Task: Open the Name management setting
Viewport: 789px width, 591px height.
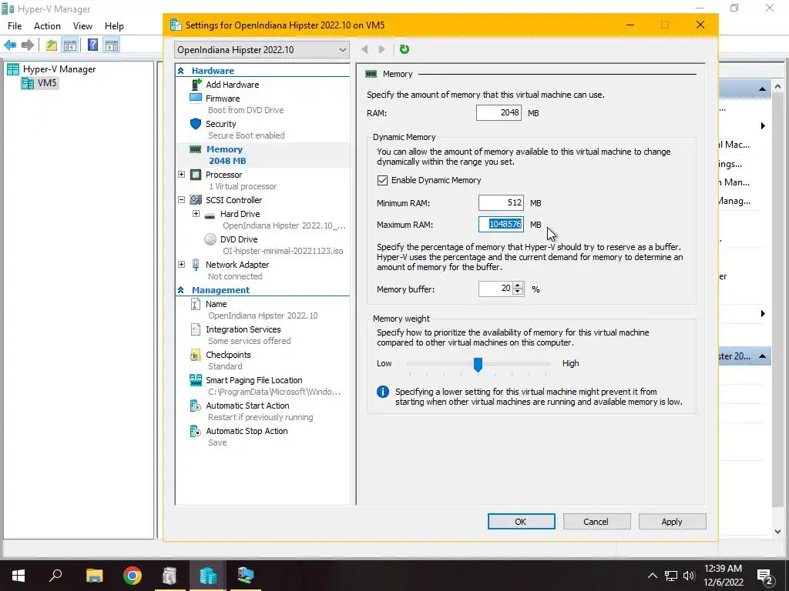Action: [x=216, y=304]
